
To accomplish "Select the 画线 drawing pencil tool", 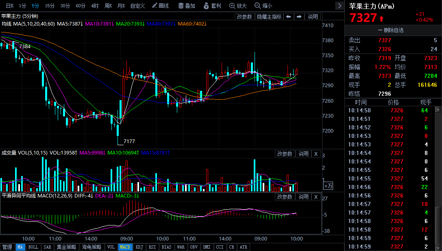I will click(x=160, y=6).
